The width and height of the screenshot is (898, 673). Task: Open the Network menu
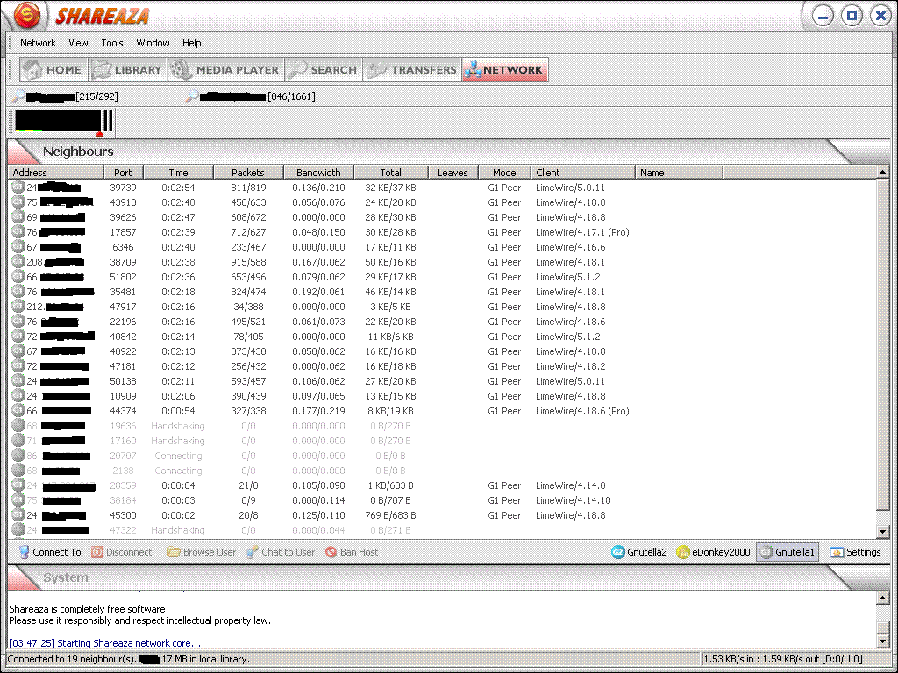(x=38, y=43)
